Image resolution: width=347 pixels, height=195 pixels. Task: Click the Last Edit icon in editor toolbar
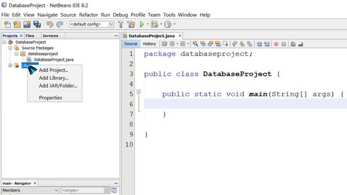coord(164,44)
